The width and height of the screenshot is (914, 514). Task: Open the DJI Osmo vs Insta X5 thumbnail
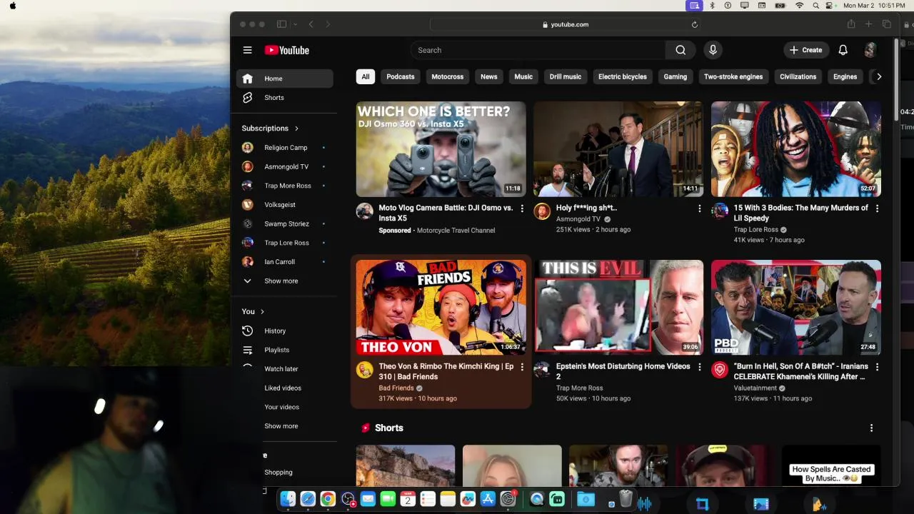441,149
